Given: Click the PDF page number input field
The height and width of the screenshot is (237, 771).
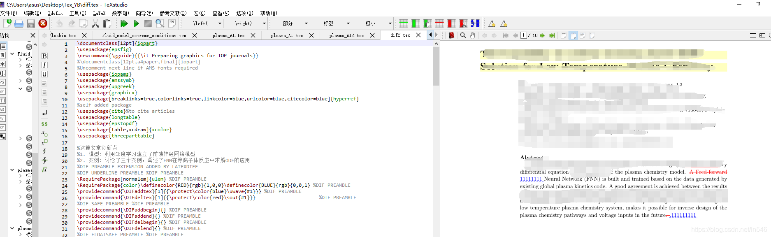Looking at the screenshot, I should click(x=524, y=35).
